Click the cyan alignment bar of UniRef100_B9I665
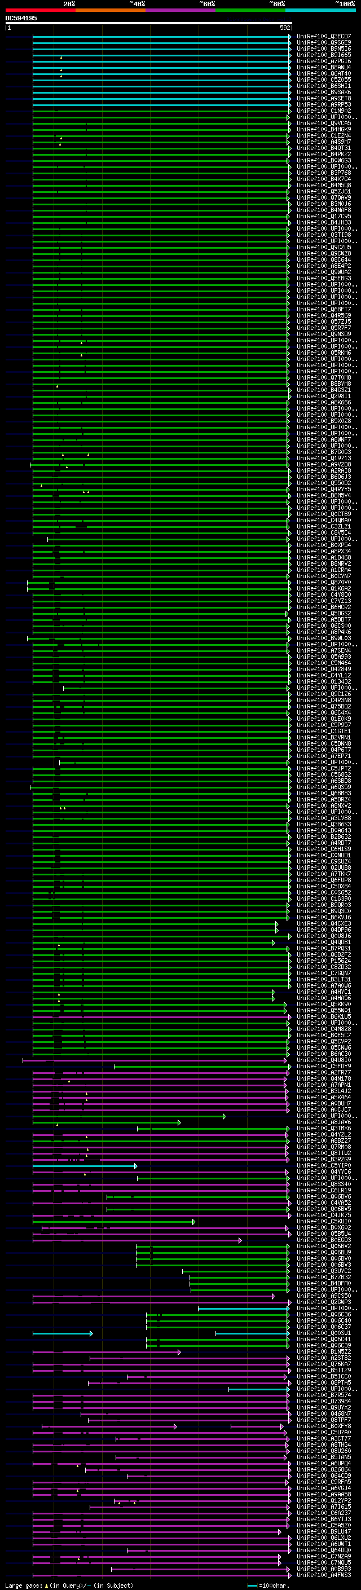This screenshot has width=361, height=1590. [x=162, y=55]
